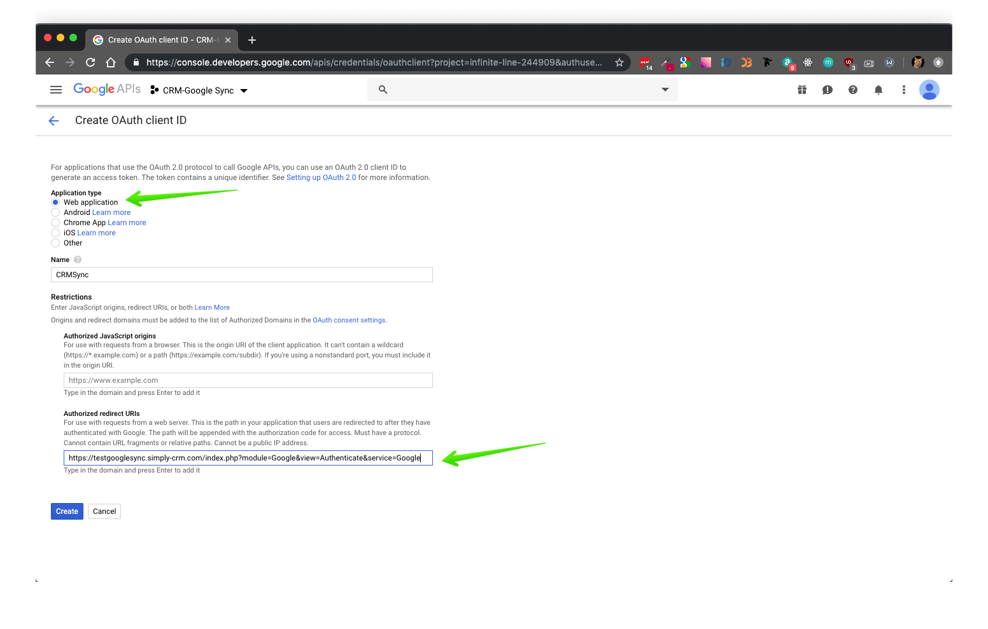The image size is (988, 629).
Task: Reload the page
Action: pos(90,62)
